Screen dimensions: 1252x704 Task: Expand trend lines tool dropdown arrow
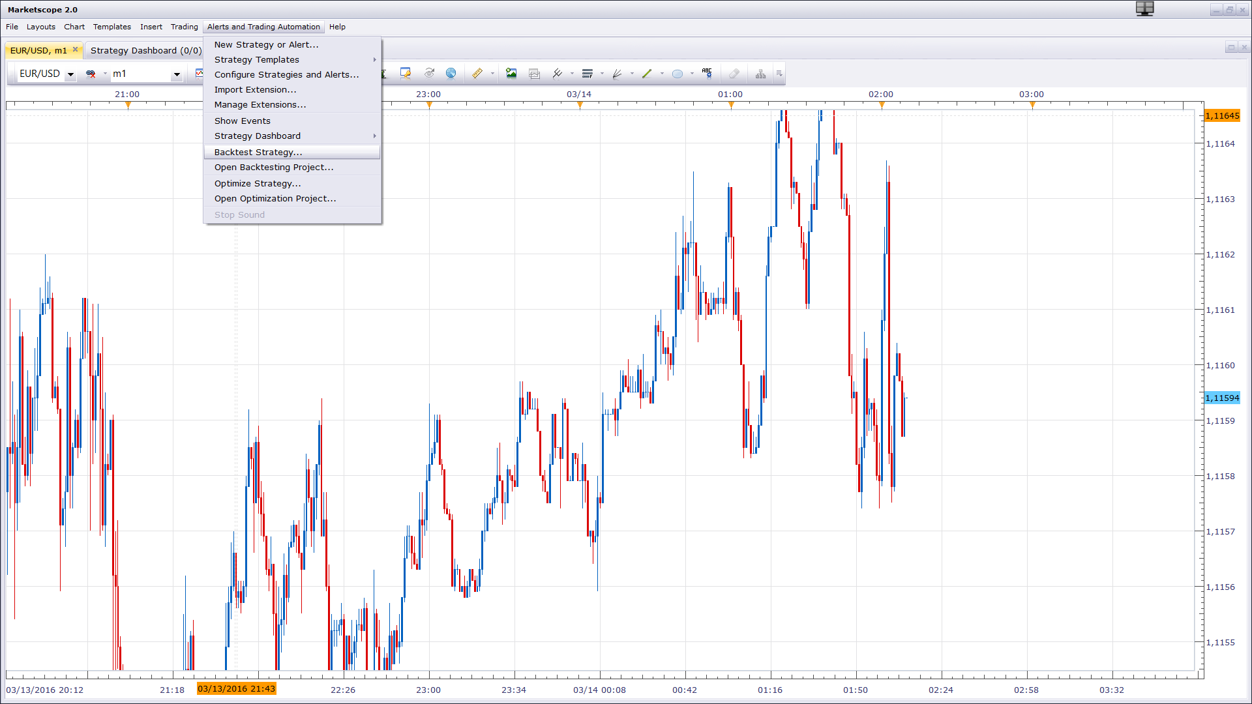pyautogui.click(x=572, y=74)
